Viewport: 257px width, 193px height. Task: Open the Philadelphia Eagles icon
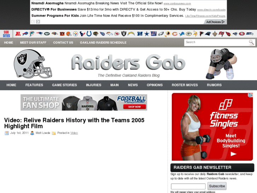click(161, 34)
